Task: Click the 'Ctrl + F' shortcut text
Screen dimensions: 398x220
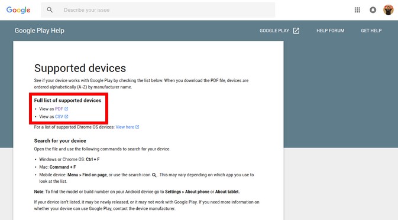Action: coord(93,159)
